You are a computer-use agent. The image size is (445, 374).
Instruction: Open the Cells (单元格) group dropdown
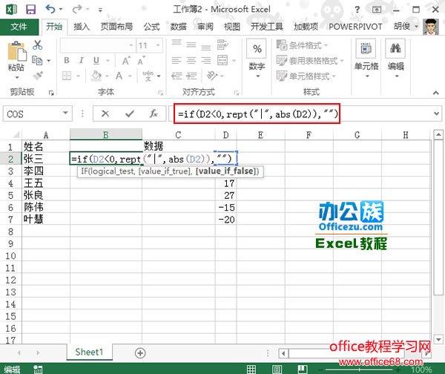pyautogui.click(x=366, y=59)
